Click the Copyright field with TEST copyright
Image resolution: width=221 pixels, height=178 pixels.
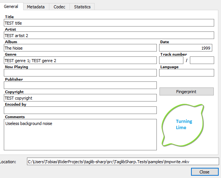pyautogui.click(x=80, y=98)
